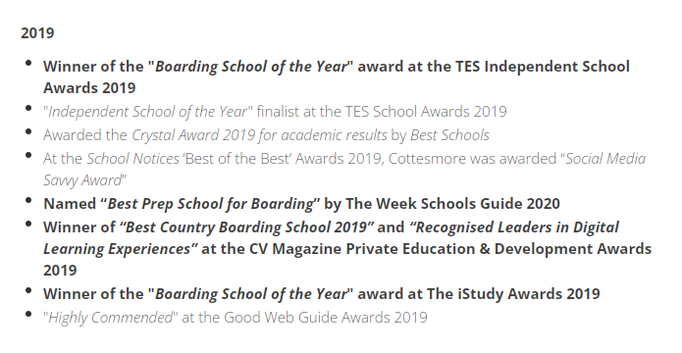Click the bullet beside TES Independent School Awards
The height and width of the screenshot is (353, 682).
28,64
